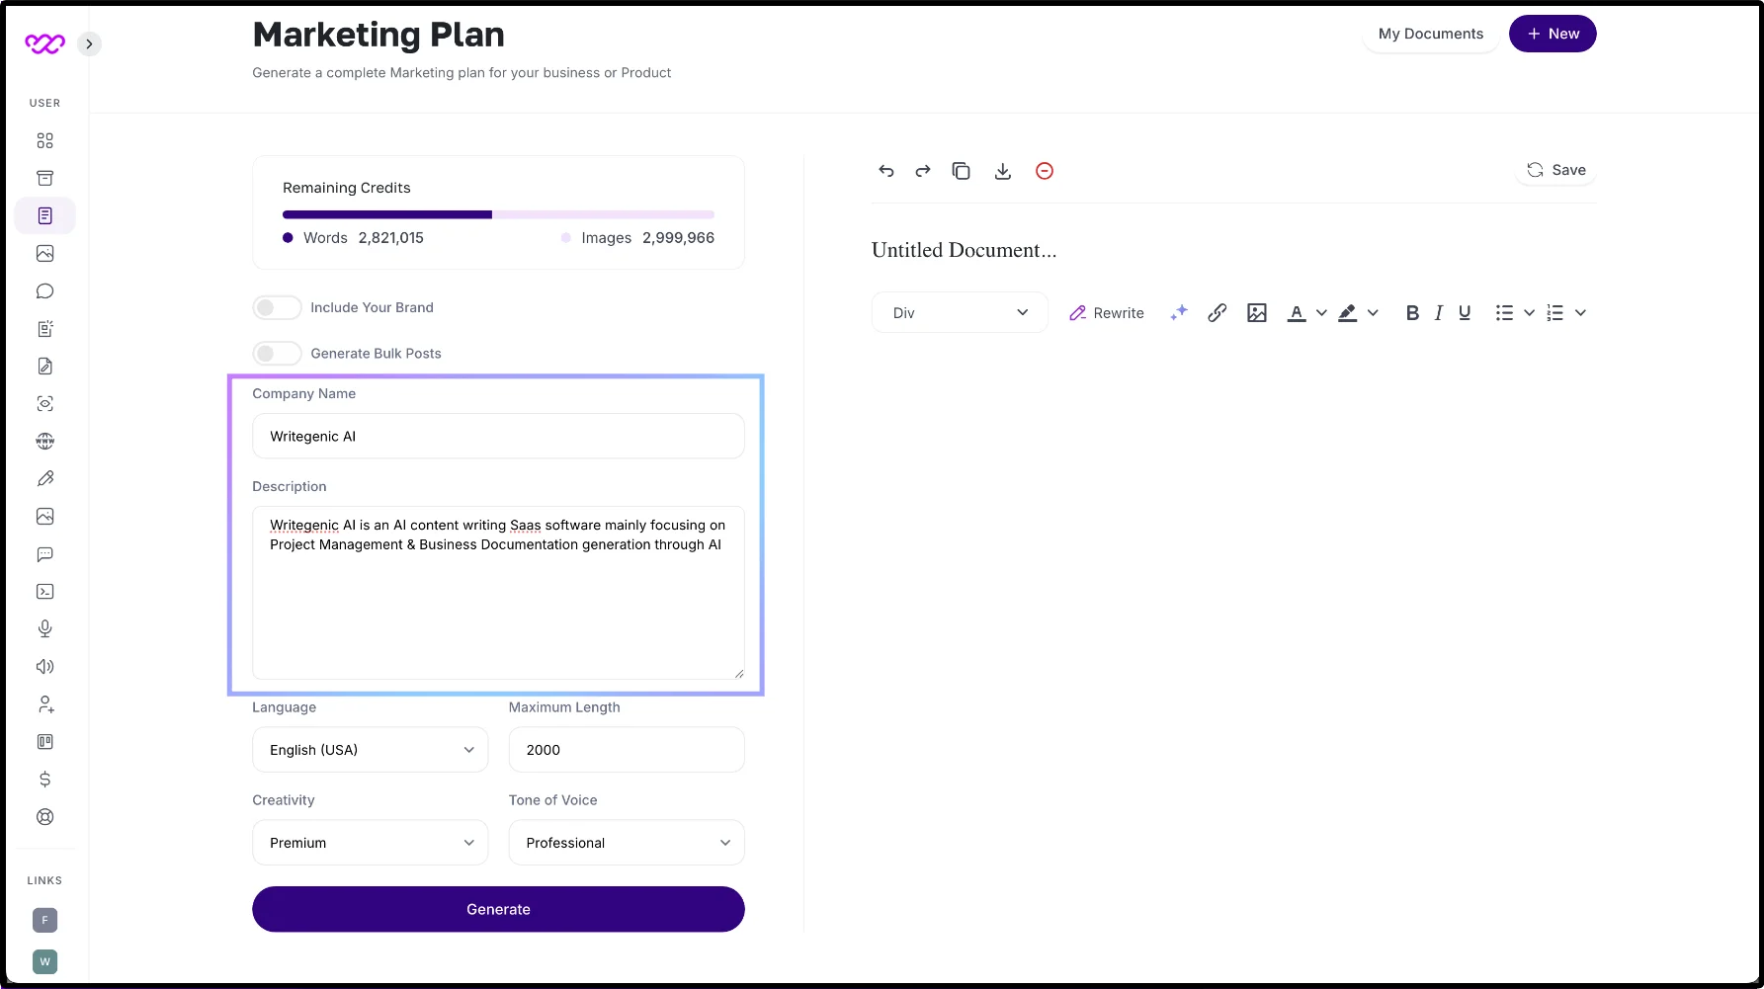
Task: Open My Documents
Action: click(x=1430, y=34)
